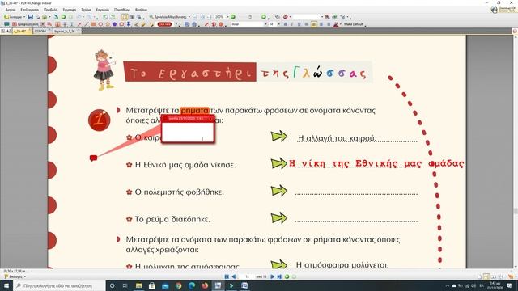The width and height of the screenshot is (518, 291).
Task: Toggle center text alignment
Action: (x=321, y=24)
